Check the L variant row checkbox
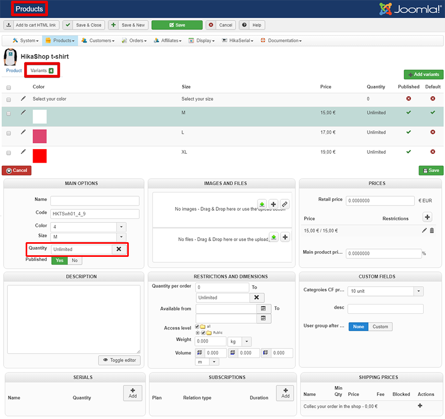Image resolution: width=445 pixels, height=419 pixels. click(8, 133)
